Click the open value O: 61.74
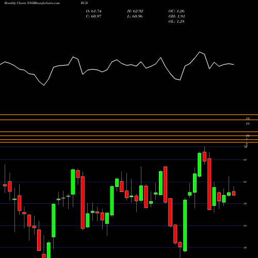 (x=93, y=11)
